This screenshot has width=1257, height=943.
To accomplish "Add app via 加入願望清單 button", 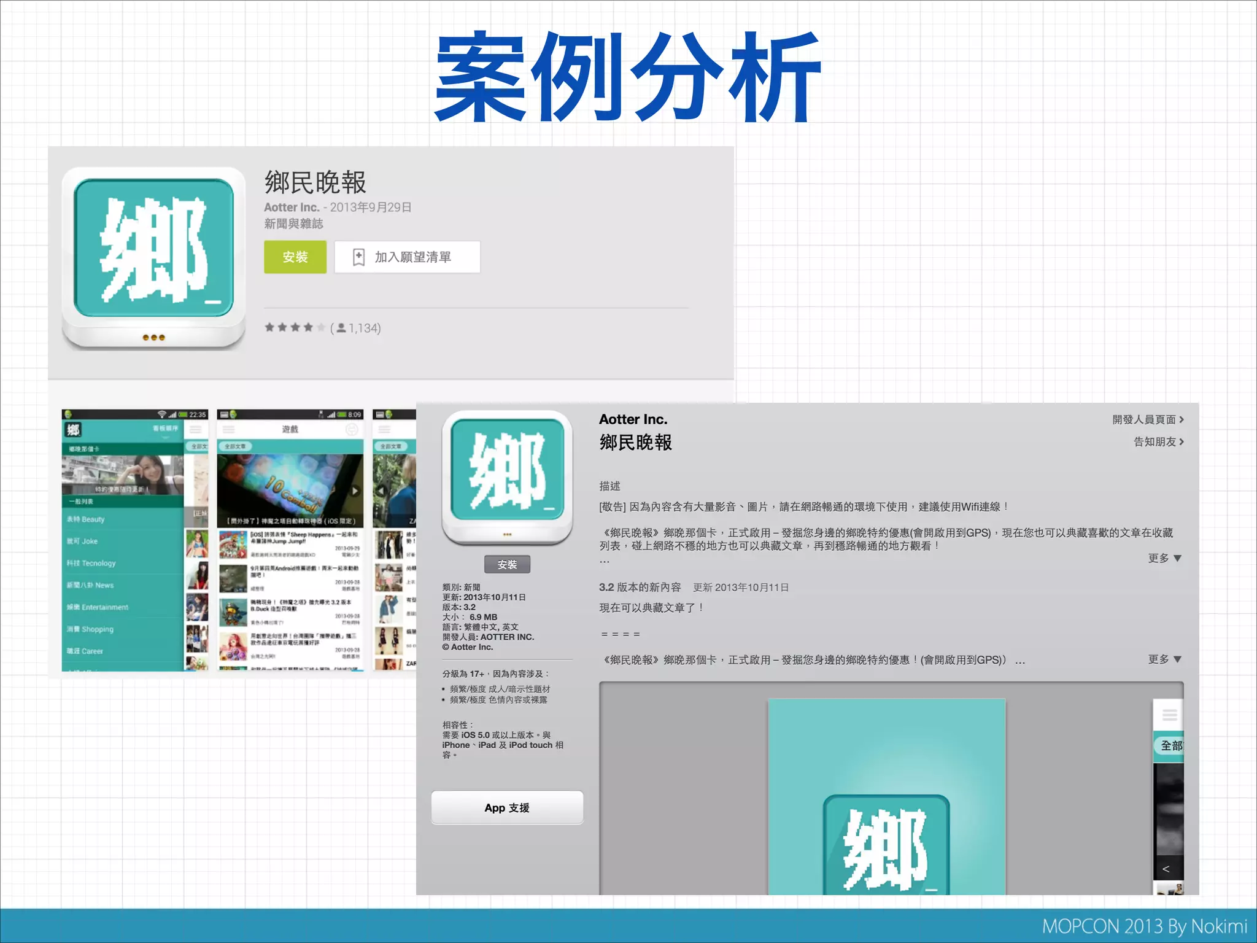I will (x=407, y=257).
